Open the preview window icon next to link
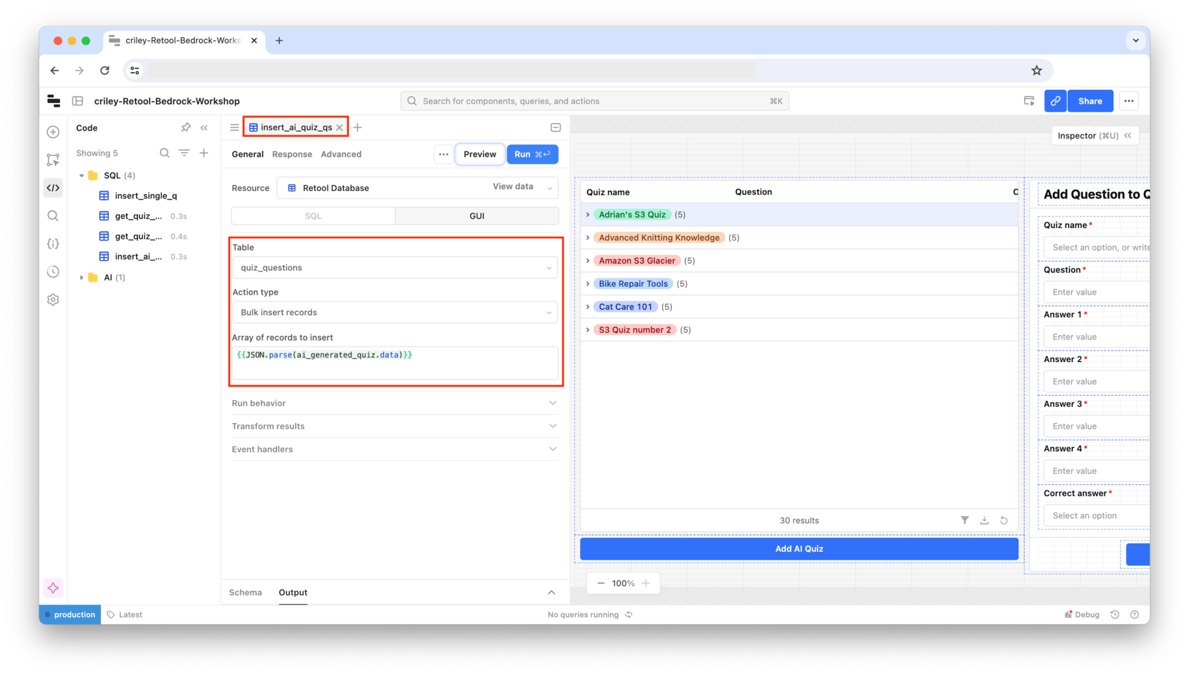 click(1029, 101)
